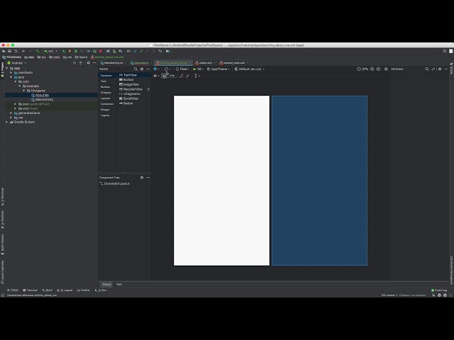Toggle the Autoconnect magnet button
The image size is (454, 340).
(164, 76)
